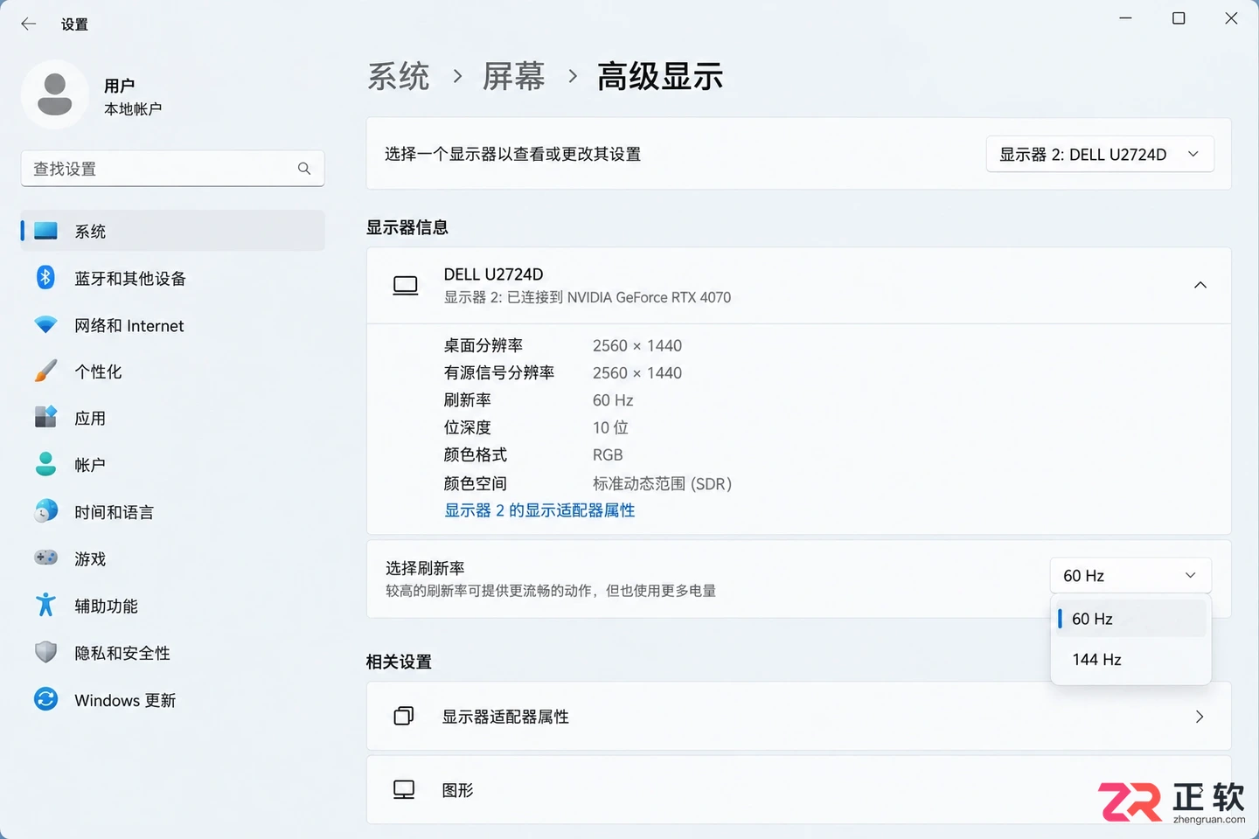Viewport: 1259px width, 839px height.
Task: Click the 刷新率 60 Hz info value
Action: (613, 400)
